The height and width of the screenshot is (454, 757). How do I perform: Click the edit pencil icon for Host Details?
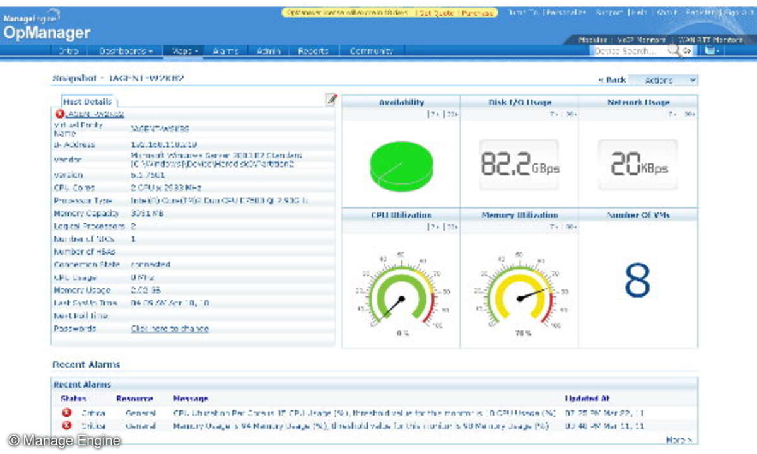(331, 100)
